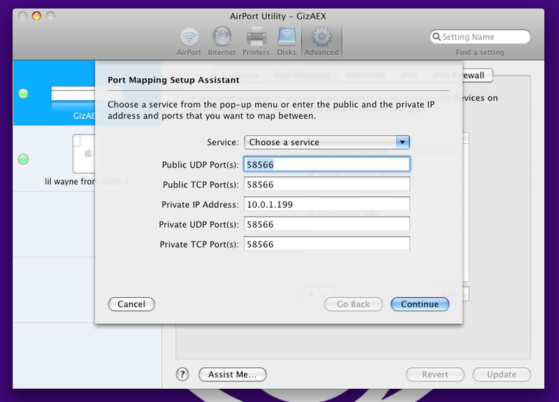Click the Revert button

(x=435, y=374)
